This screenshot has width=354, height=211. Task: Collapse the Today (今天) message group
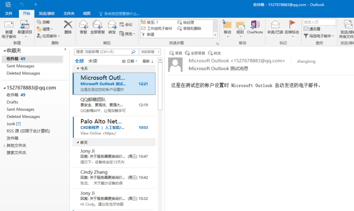pos(78,68)
